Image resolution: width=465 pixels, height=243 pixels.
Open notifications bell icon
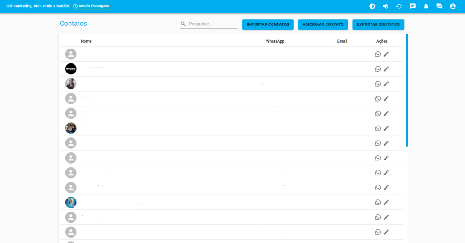pos(426,6)
